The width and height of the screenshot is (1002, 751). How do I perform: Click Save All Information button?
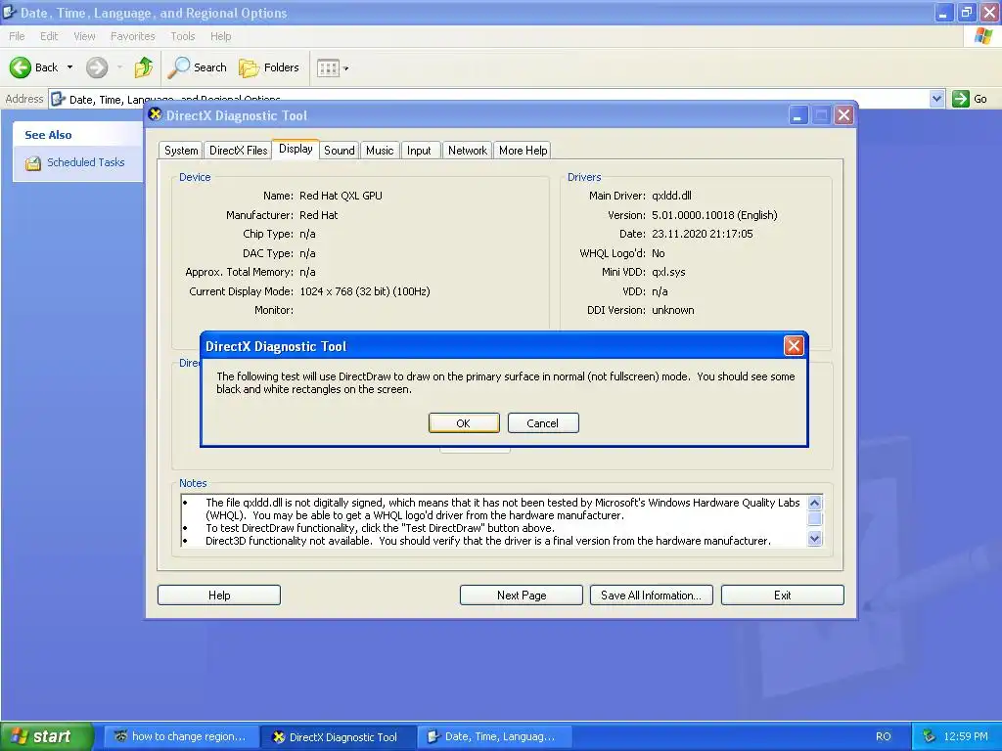[651, 596]
